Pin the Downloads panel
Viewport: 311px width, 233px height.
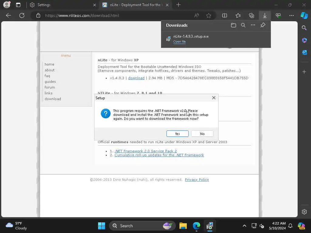pyautogui.click(x=263, y=25)
